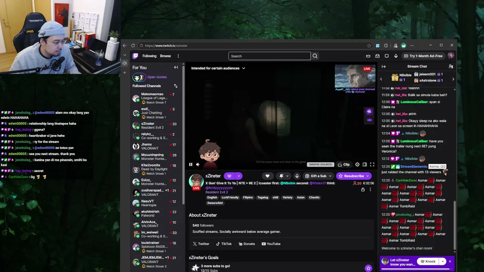
Task: Open chat community users icon
Action: (451, 66)
